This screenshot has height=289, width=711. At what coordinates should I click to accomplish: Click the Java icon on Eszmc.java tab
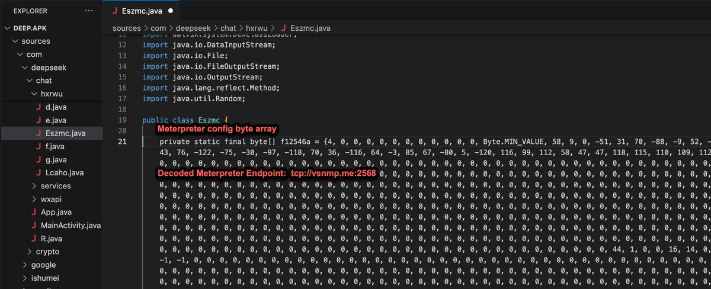[114, 11]
